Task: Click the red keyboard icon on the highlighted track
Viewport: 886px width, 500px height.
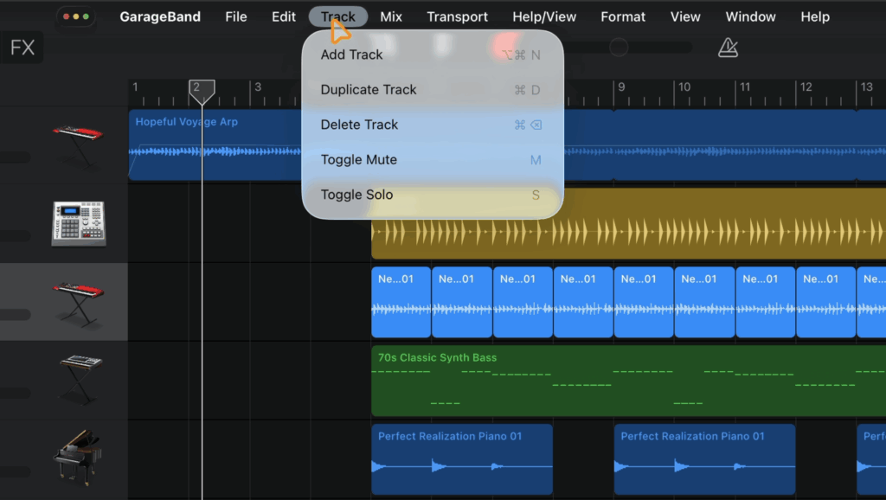Action: pos(78,301)
